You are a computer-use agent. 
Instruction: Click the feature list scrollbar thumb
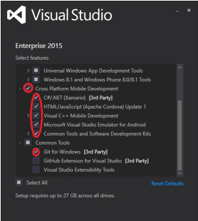pyautogui.click(x=180, y=135)
